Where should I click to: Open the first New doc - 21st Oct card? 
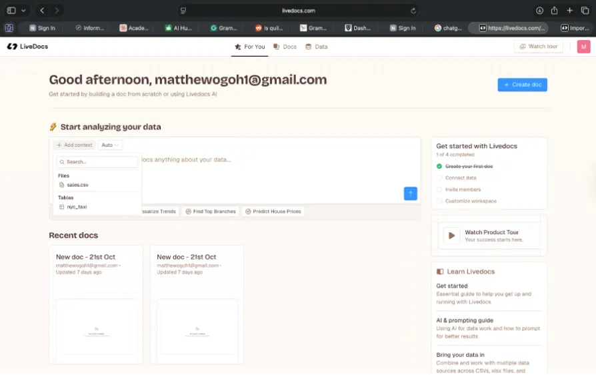point(96,304)
